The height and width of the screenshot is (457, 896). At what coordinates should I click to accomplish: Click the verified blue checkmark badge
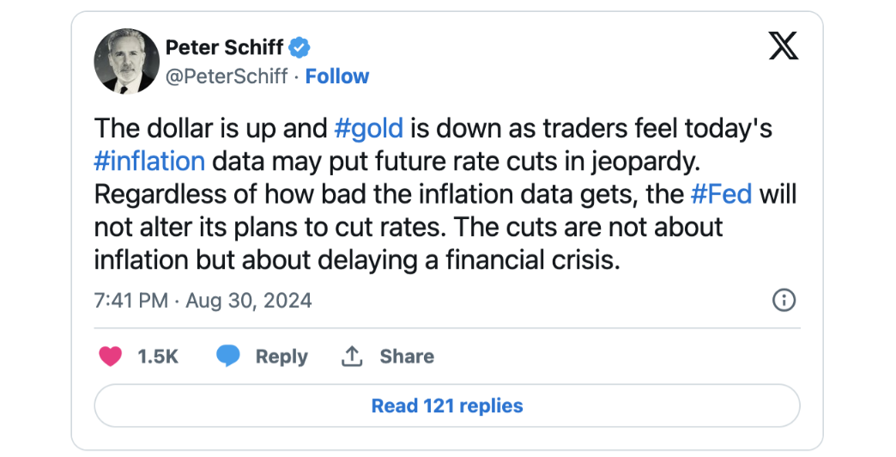(299, 47)
